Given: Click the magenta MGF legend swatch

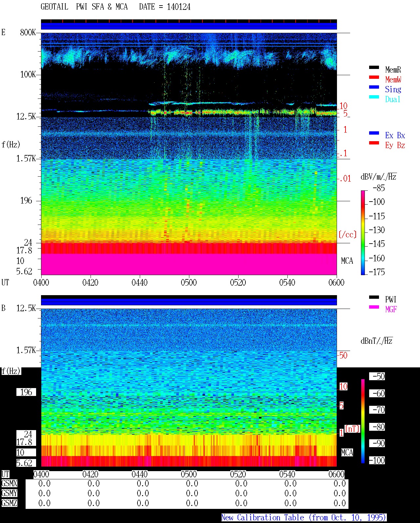Looking at the screenshot, I should tap(374, 307).
